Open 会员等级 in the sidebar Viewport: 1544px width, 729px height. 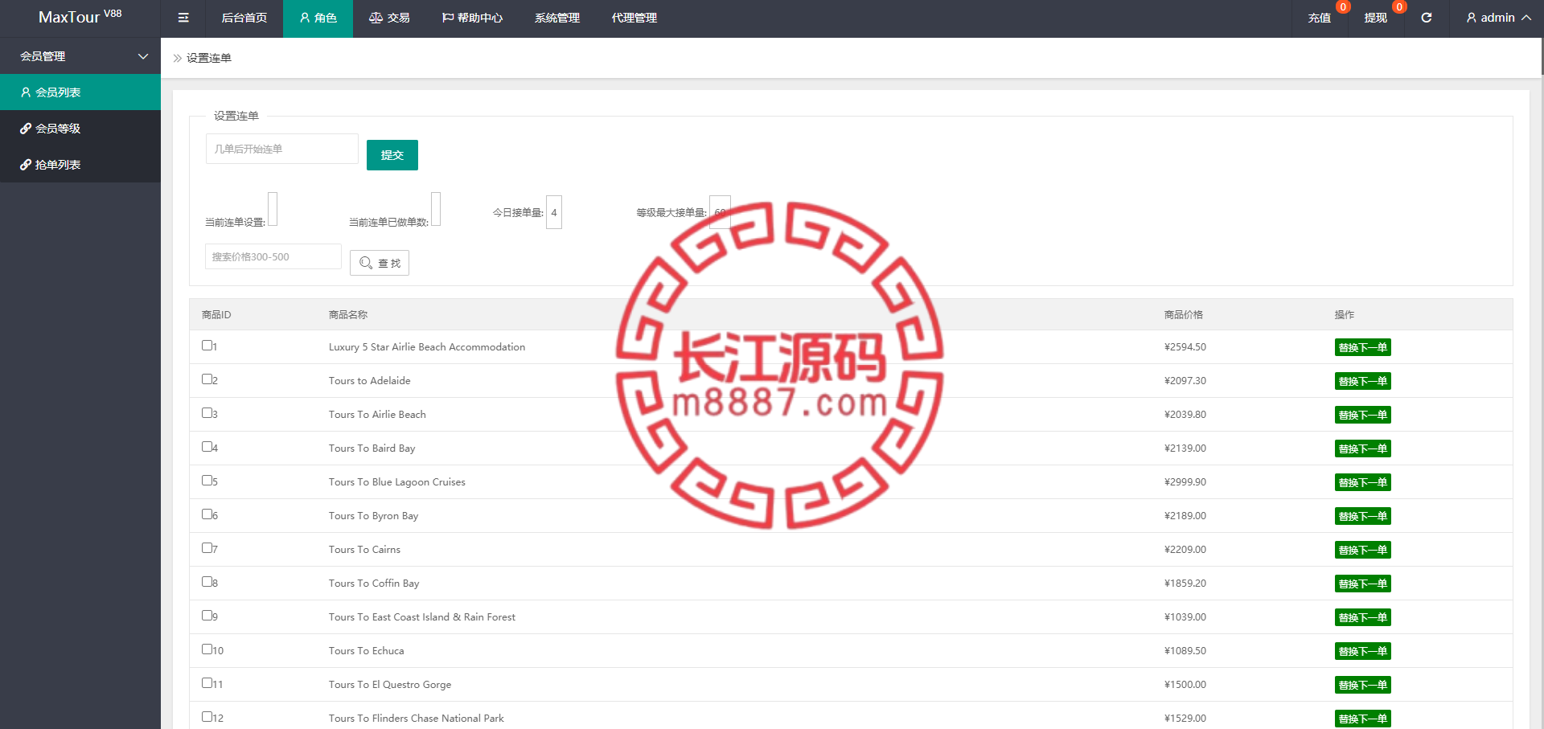coord(80,129)
